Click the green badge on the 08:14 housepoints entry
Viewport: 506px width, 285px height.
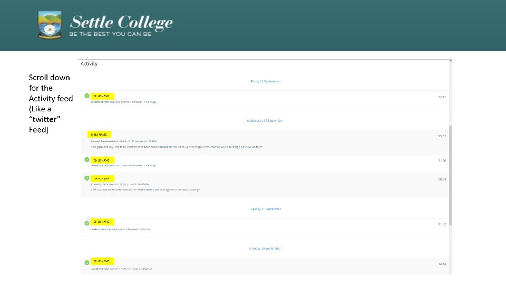pos(87,178)
